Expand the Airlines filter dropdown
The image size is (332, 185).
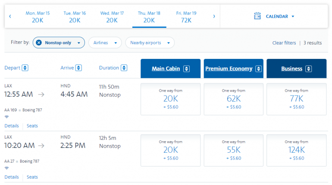tap(105, 43)
